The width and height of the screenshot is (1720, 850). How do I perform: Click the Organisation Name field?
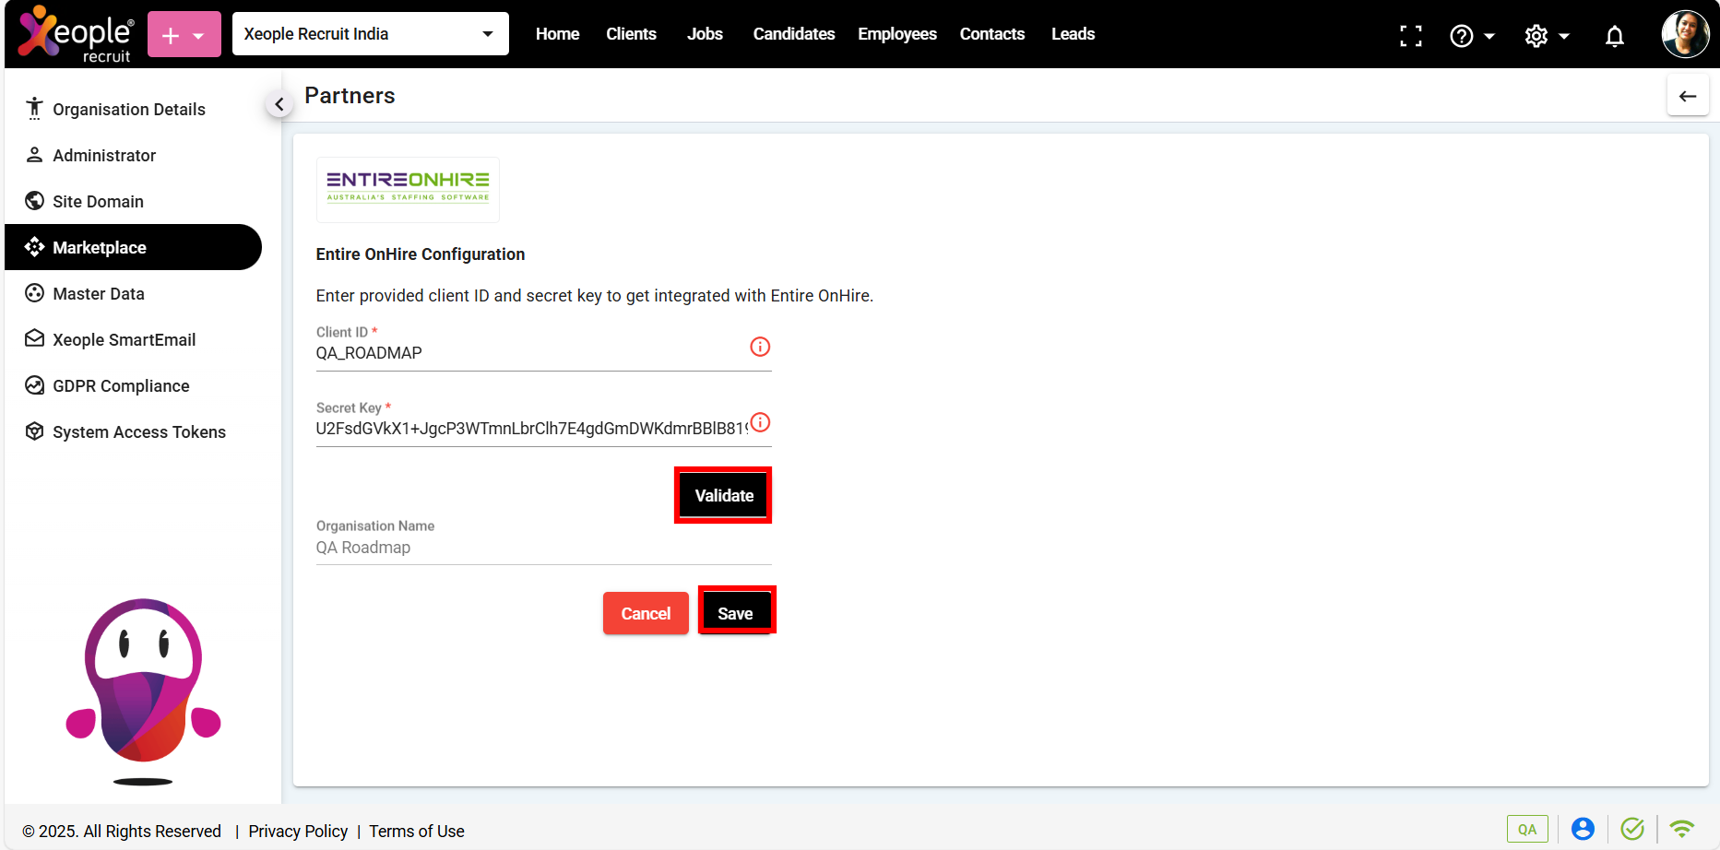point(543,548)
